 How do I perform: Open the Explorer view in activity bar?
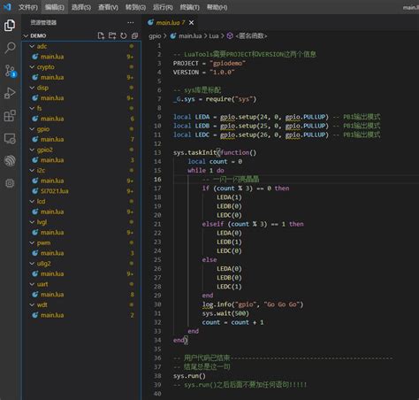click(x=10, y=26)
